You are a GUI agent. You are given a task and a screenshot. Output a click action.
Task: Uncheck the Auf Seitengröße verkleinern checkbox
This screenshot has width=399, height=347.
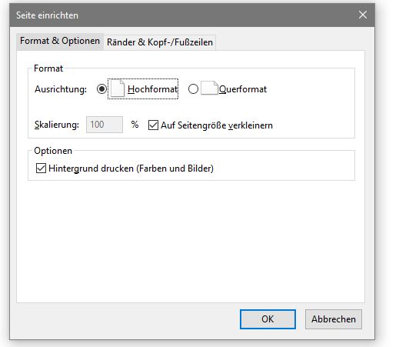click(x=153, y=125)
